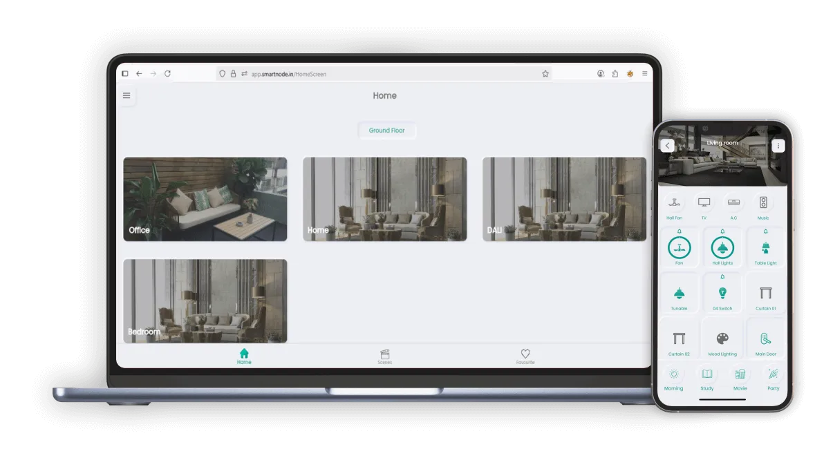824x458 pixels.
Task: Tap the Hall Fan icon
Action: click(x=674, y=202)
